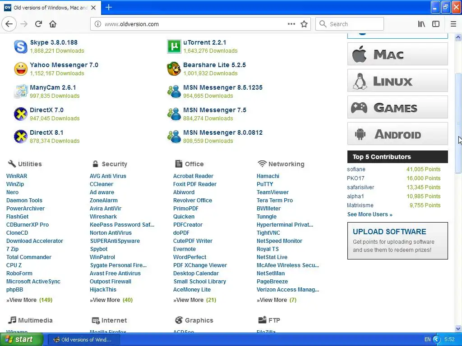This screenshot has height=346, width=462.
Task: Click the Skype 3.8.0.188 title link
Action: [54, 42]
